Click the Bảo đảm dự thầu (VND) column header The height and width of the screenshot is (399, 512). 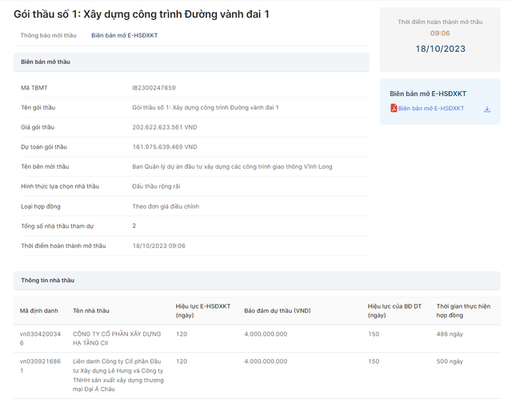[277, 310]
